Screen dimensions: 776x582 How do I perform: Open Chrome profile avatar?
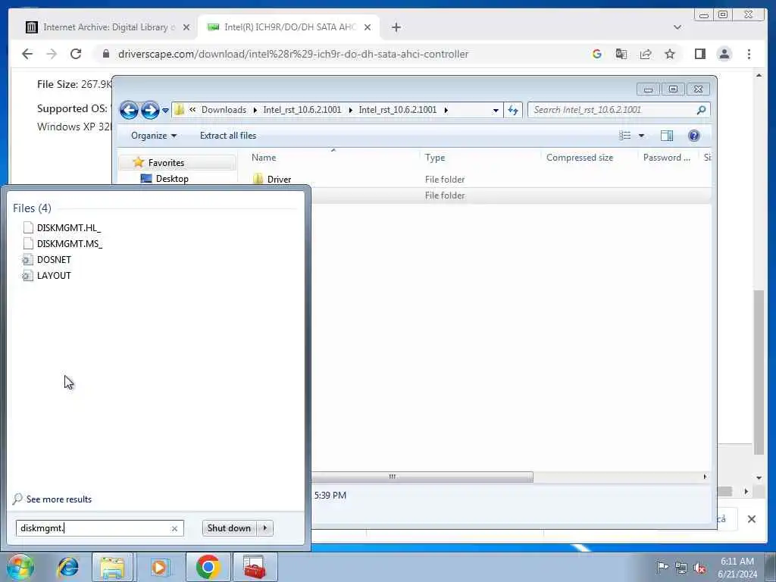(724, 54)
